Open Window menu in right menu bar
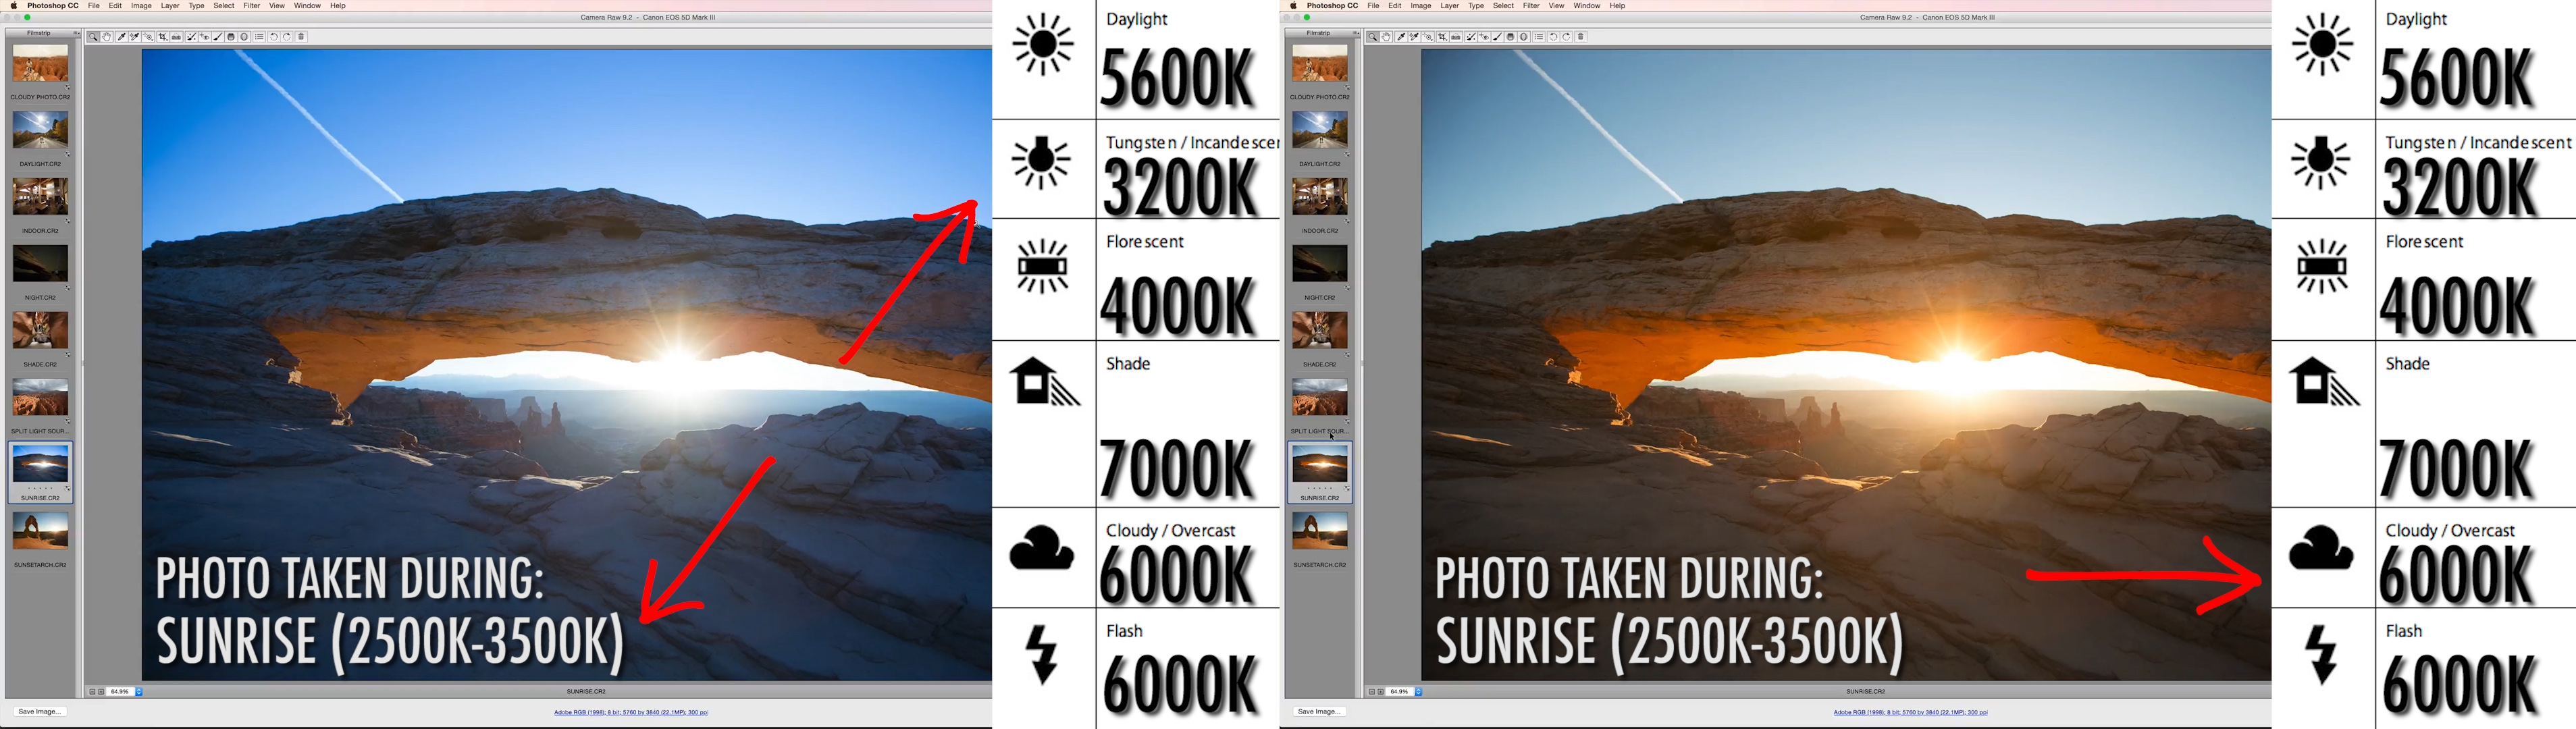Screen dimensions: 2576x729 pos(1587,6)
